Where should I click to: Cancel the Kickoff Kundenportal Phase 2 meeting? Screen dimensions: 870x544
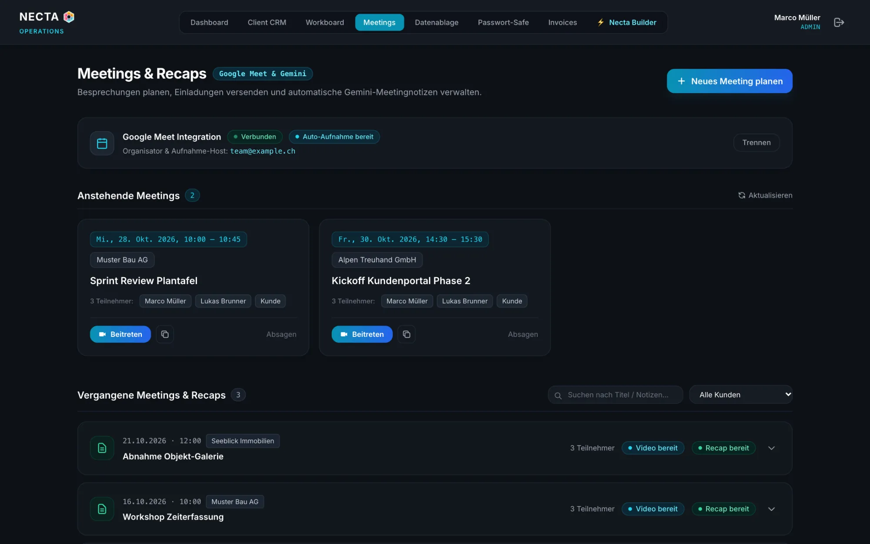tap(523, 334)
